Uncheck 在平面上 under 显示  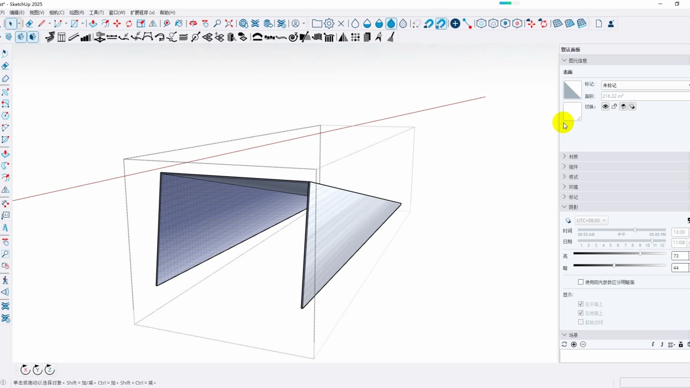click(x=581, y=304)
